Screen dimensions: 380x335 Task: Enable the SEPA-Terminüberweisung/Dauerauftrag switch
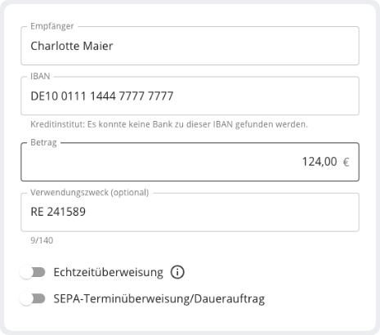[33, 299]
